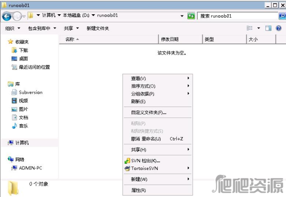Open the 共享 toolbar menu
This screenshot has height=197, width=286.
71,28
